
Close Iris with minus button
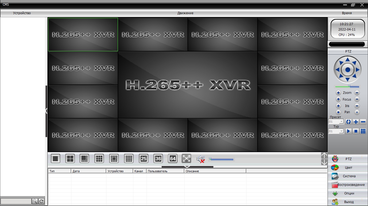pyautogui.click(x=357, y=106)
